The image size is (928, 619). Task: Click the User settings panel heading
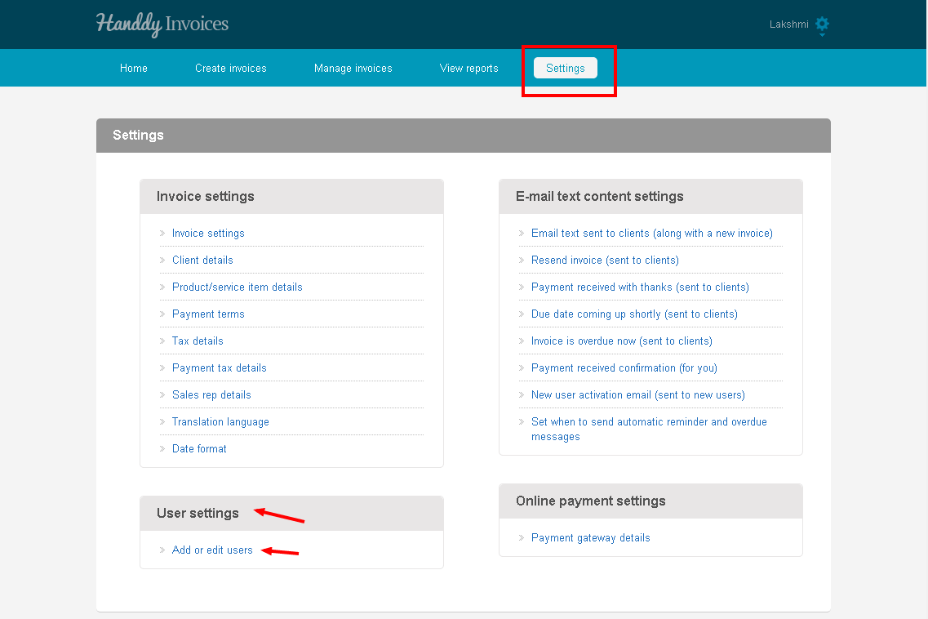pyautogui.click(x=198, y=514)
